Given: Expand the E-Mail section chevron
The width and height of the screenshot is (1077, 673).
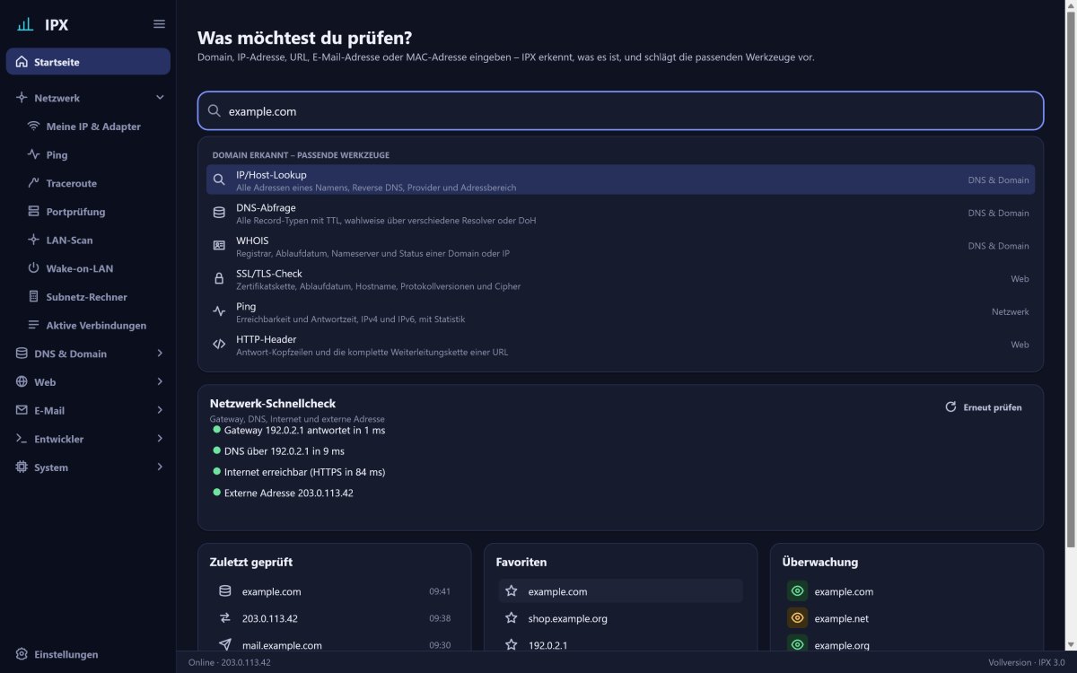Looking at the screenshot, I should pyautogui.click(x=160, y=410).
